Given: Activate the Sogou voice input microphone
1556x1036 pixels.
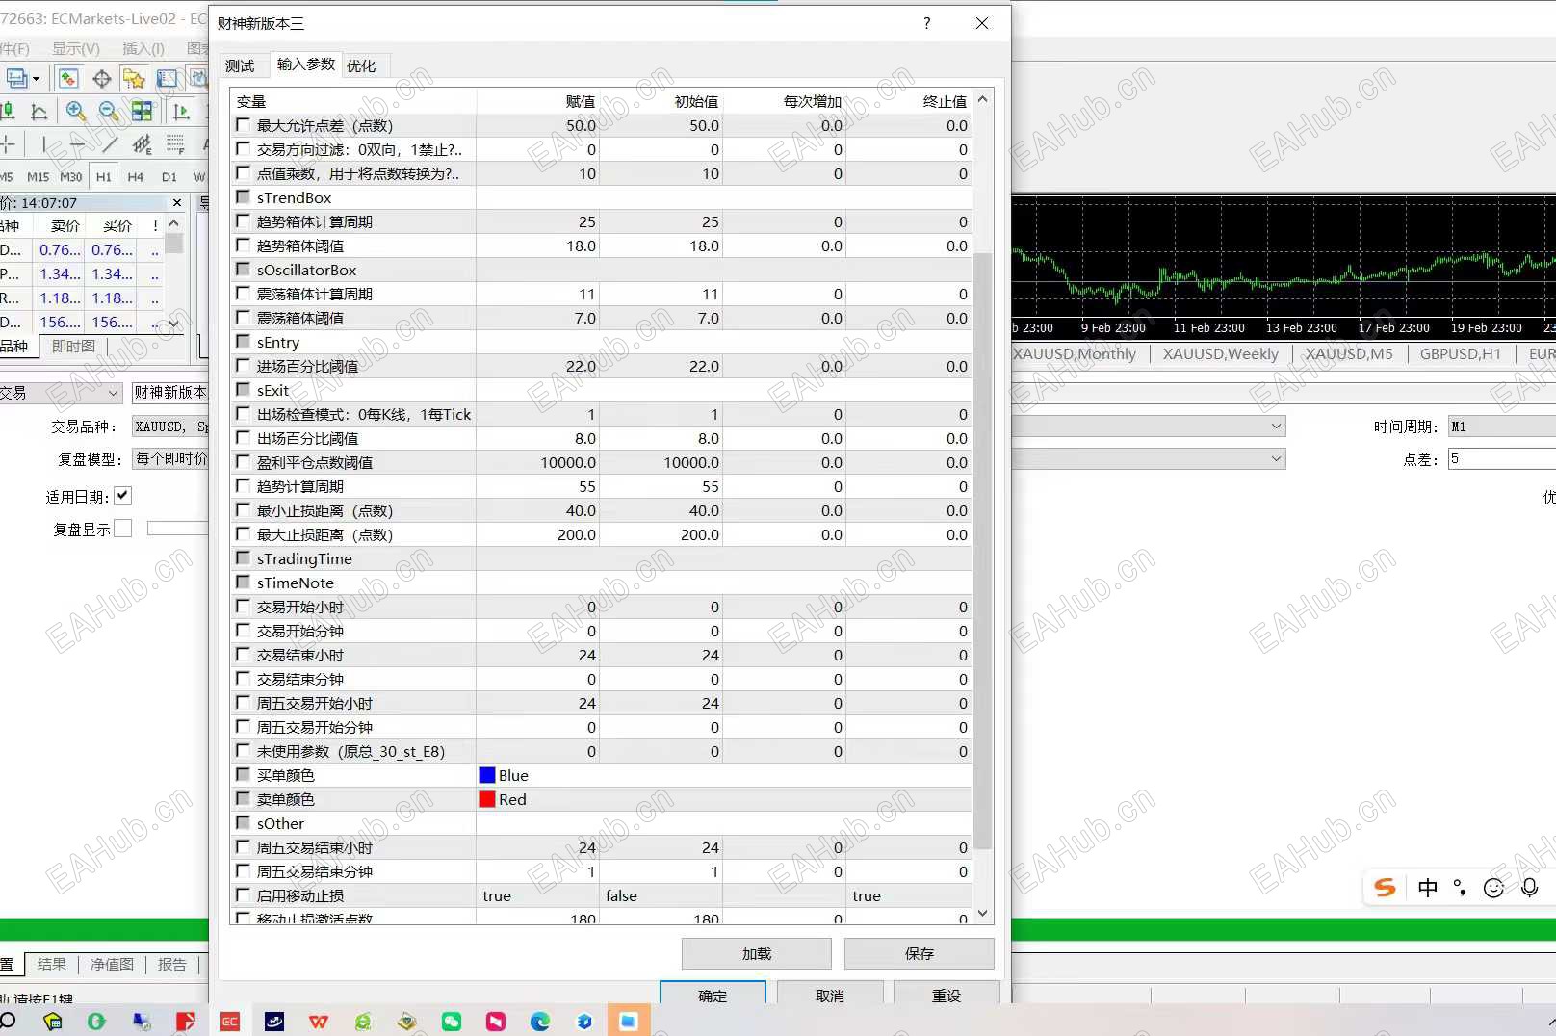Looking at the screenshot, I should point(1529,888).
